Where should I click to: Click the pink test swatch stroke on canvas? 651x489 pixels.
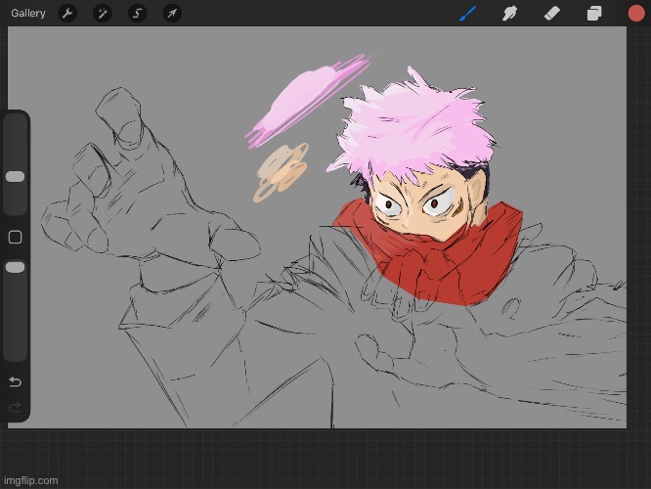[305, 98]
